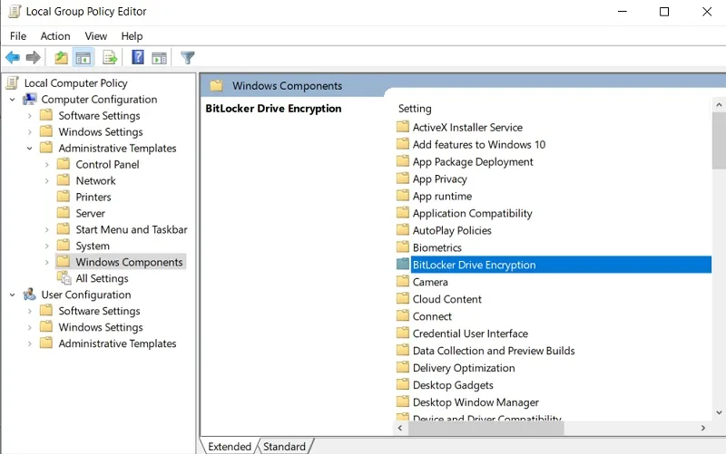This screenshot has width=726, height=454.
Task: Select Data Collection and Preview Builds
Action: (x=494, y=351)
